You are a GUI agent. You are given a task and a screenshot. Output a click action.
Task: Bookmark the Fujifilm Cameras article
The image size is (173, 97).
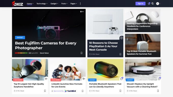[81, 53]
